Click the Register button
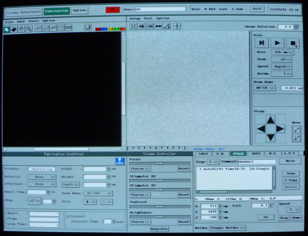Viewport: 308px width, 236px height. coord(159,229)
